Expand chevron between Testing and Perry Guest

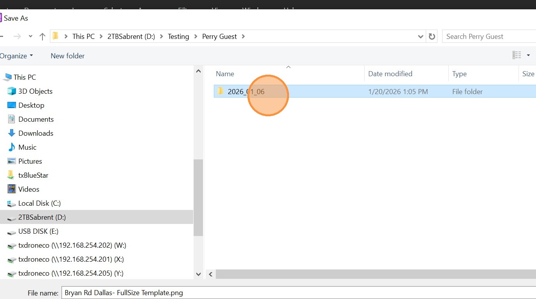(x=196, y=37)
